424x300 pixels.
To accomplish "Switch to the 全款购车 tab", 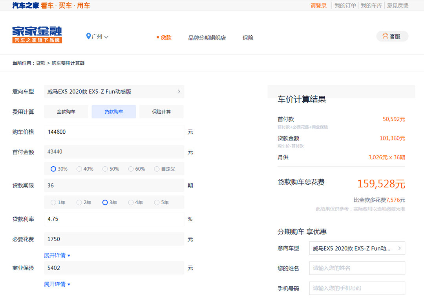I will [66, 112].
